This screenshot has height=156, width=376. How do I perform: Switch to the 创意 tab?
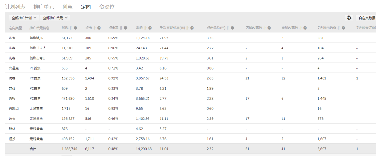[x=67, y=7]
